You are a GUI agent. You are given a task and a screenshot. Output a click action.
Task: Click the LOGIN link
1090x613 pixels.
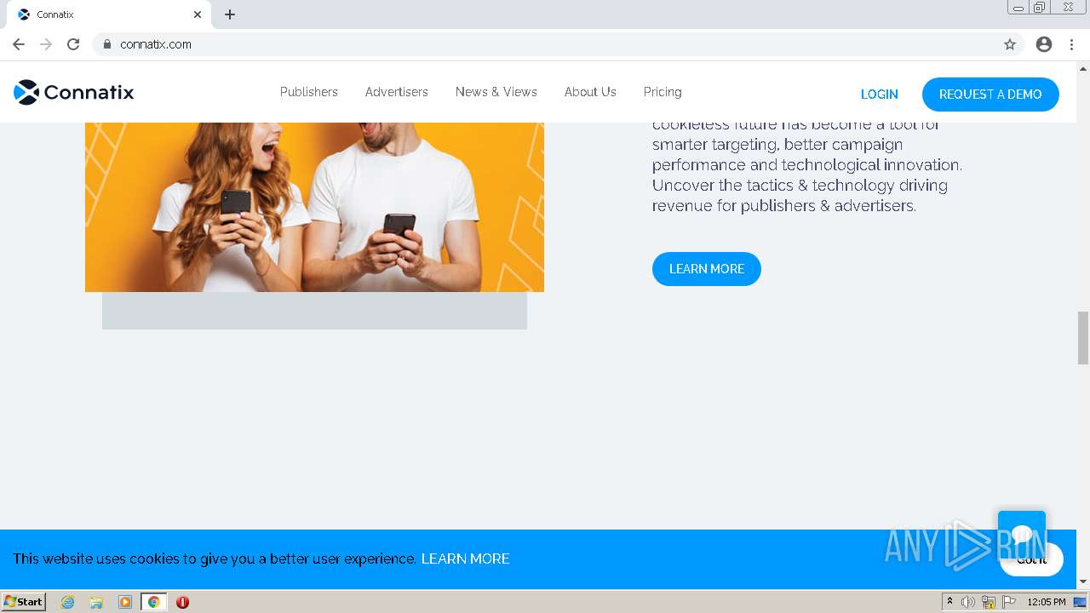pyautogui.click(x=880, y=95)
